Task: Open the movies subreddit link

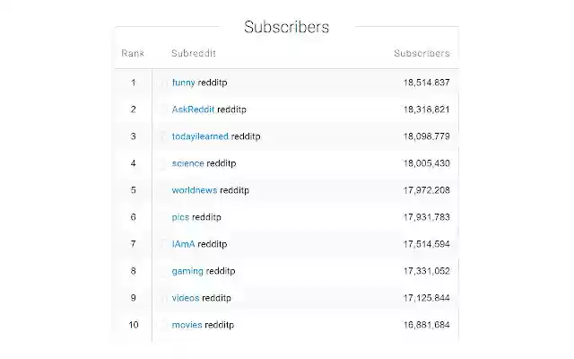Action: (187, 325)
